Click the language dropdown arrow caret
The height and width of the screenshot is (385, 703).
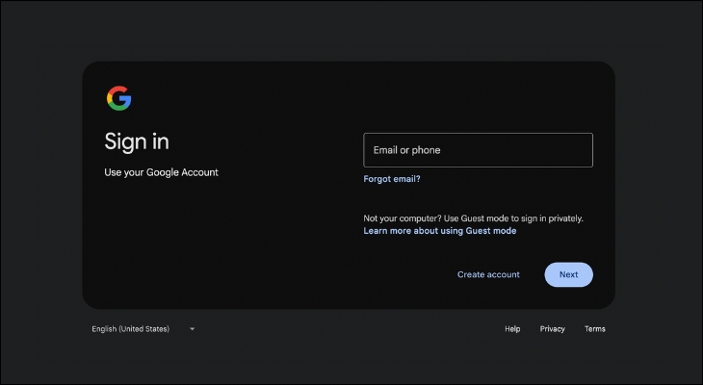pyautogui.click(x=192, y=329)
